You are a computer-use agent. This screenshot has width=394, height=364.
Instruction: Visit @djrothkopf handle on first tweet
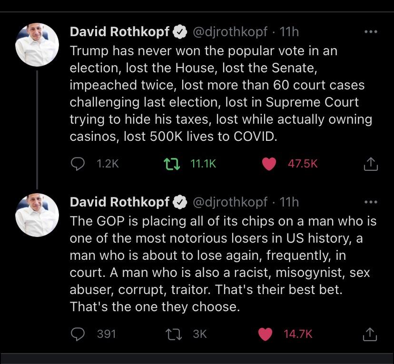pos(230,32)
